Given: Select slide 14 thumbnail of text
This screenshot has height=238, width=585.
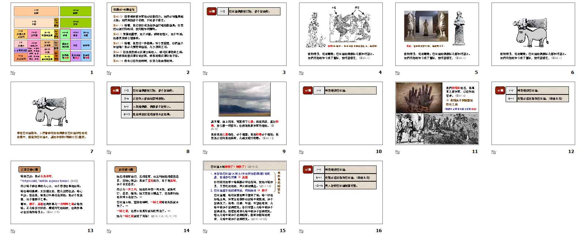Looking at the screenshot, I should (x=148, y=192).
